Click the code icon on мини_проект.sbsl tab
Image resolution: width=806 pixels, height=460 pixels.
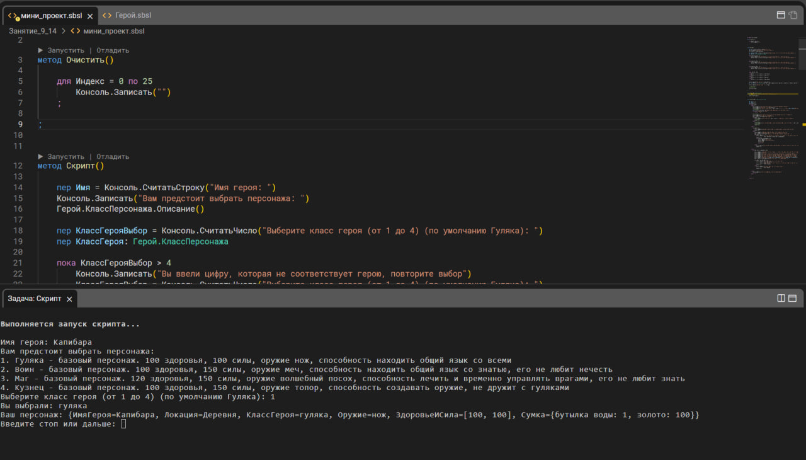[13, 15]
